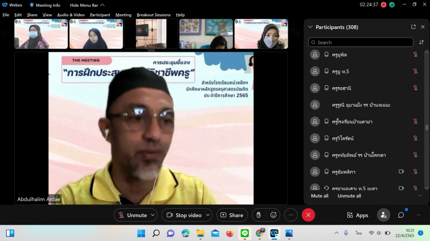Image resolution: width=430 pixels, height=241 pixels.
Task: Click the red leave meeting button
Action: pyautogui.click(x=308, y=215)
